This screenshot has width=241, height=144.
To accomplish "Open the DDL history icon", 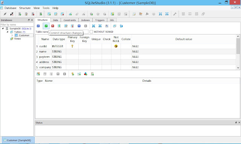I will 140,14.
